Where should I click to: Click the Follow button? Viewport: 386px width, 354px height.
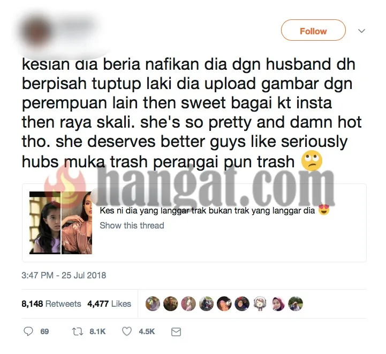click(313, 30)
